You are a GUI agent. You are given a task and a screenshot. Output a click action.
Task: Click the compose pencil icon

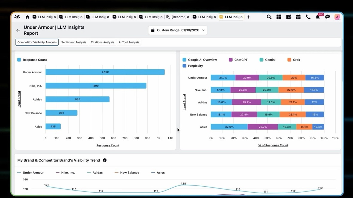[x=288, y=17]
